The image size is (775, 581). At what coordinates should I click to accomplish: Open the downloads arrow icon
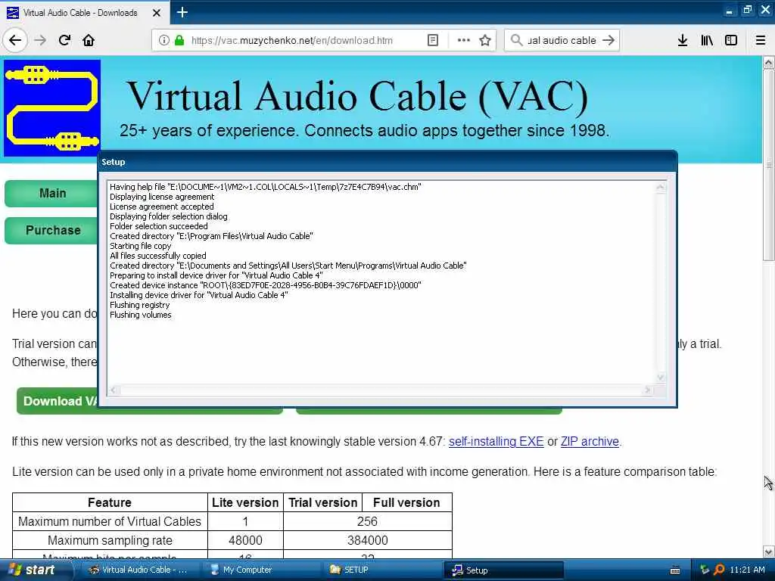[x=683, y=40]
